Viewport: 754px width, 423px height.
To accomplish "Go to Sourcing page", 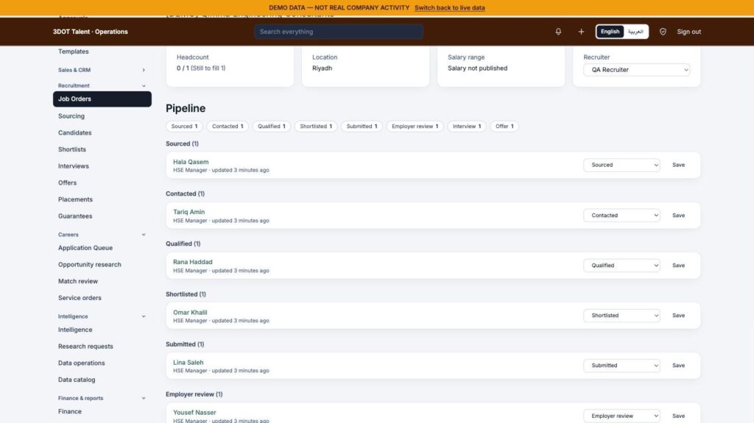I will (x=71, y=115).
